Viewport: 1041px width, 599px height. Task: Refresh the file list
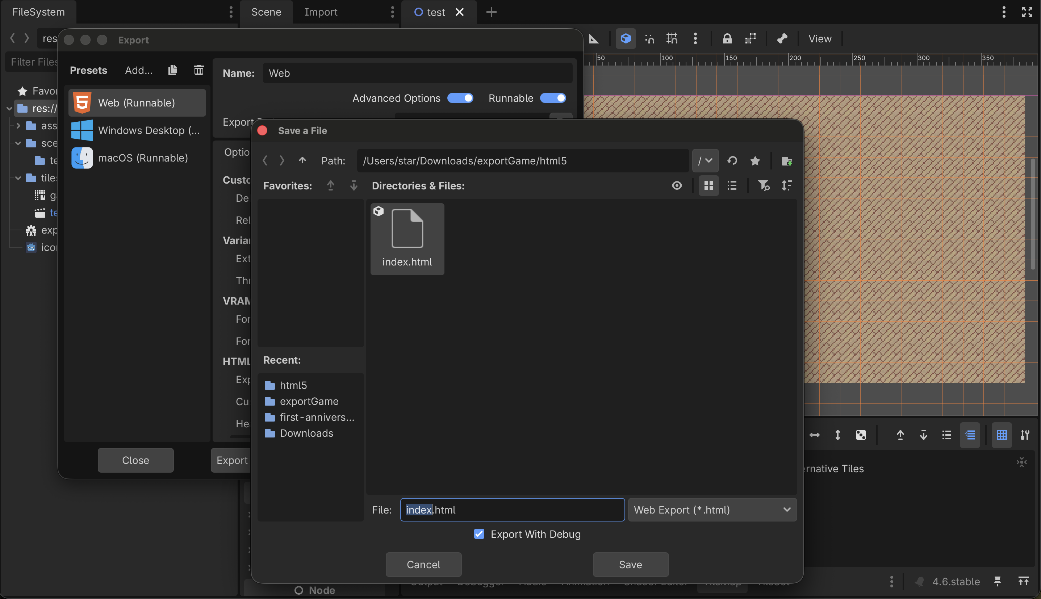(732, 161)
